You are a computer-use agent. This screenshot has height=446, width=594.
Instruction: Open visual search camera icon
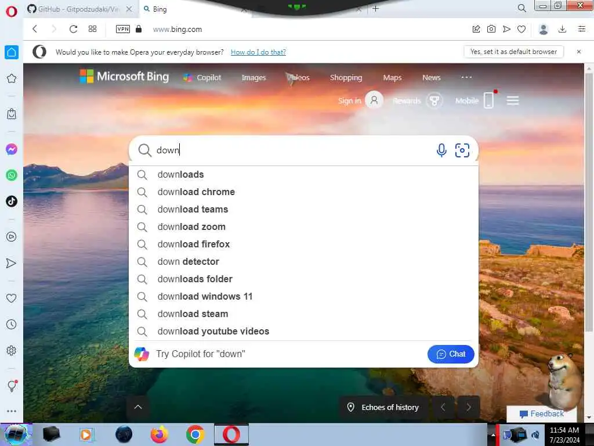[462, 150]
